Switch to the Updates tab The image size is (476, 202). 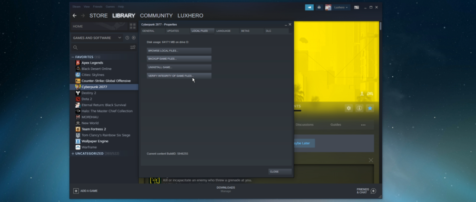(178, 31)
